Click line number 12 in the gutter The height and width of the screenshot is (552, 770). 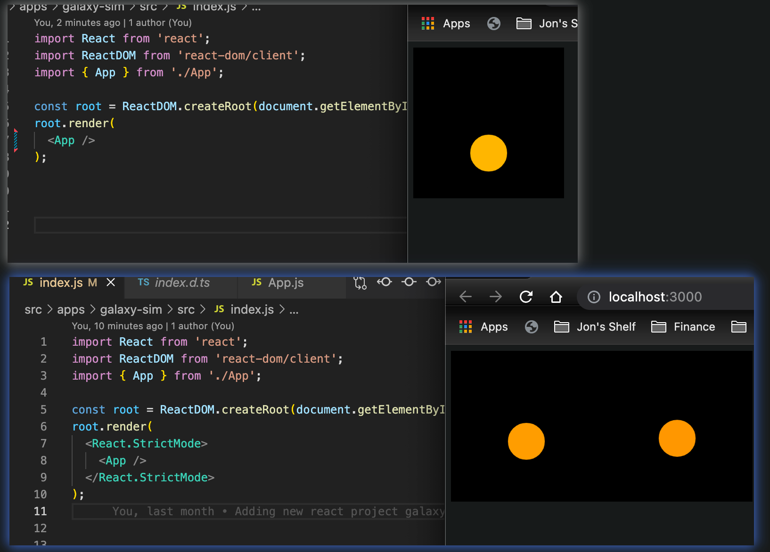tap(41, 528)
